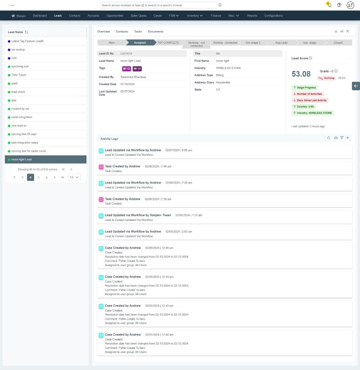
Task: Go to the Opportunities module
Action: 115,16
